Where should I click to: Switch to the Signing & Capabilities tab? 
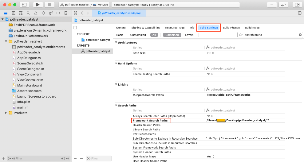tap(146, 28)
